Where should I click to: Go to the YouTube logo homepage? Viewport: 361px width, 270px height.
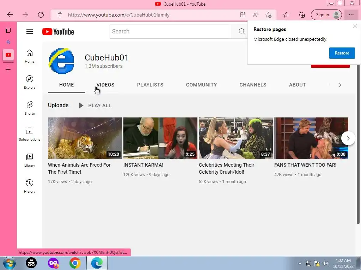coord(58,32)
